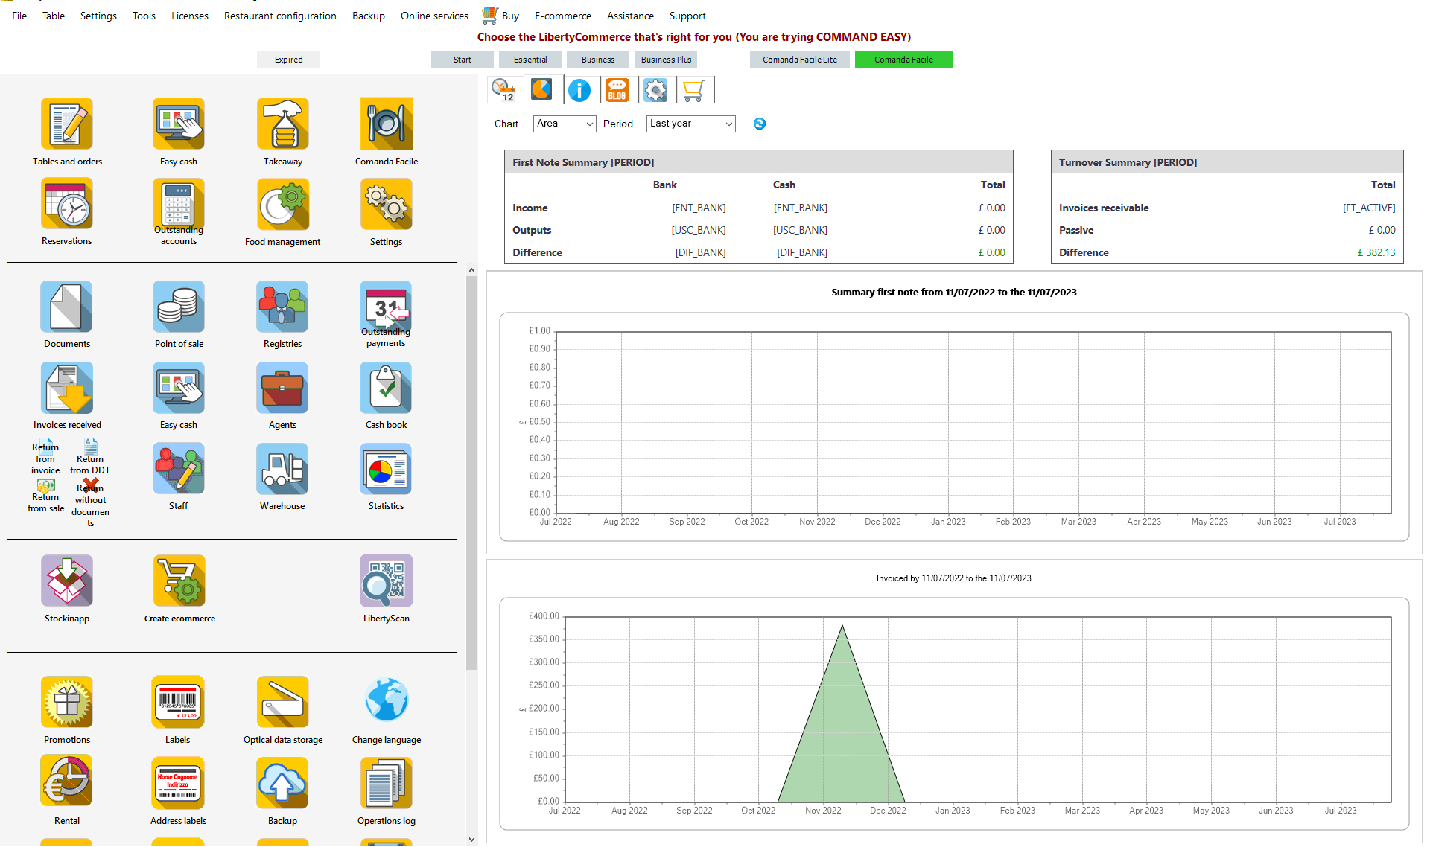
Task: Open the Statistics module
Action: [x=387, y=469]
